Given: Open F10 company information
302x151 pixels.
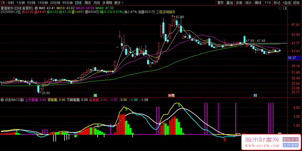Looking at the screenshot, I should coord(268,3).
